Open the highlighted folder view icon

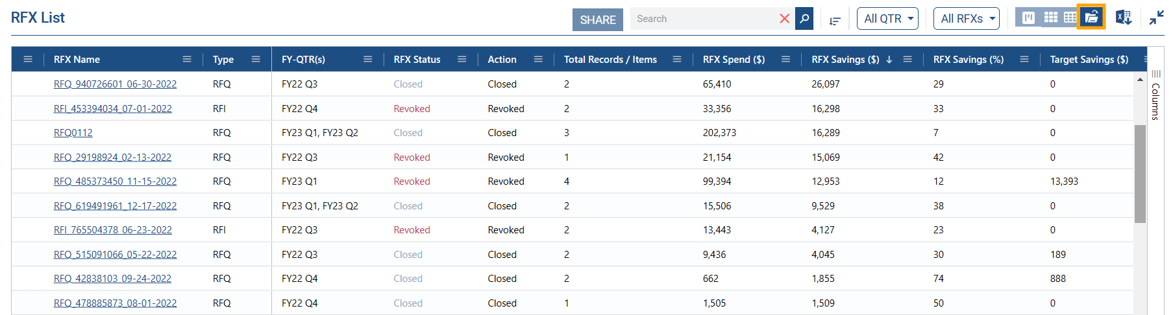pos(1091,17)
